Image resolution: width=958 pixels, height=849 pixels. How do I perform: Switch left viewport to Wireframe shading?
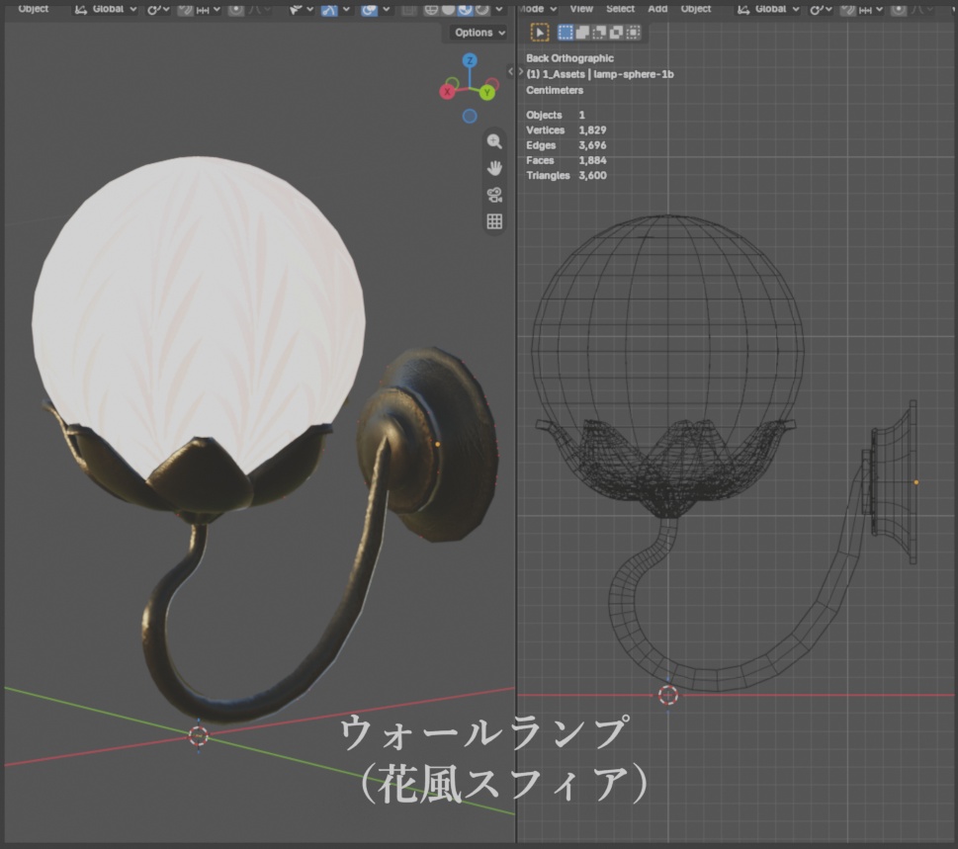click(431, 9)
